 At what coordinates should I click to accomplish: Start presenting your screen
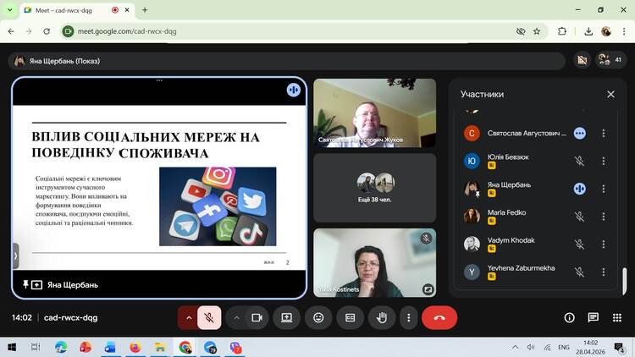(287, 318)
